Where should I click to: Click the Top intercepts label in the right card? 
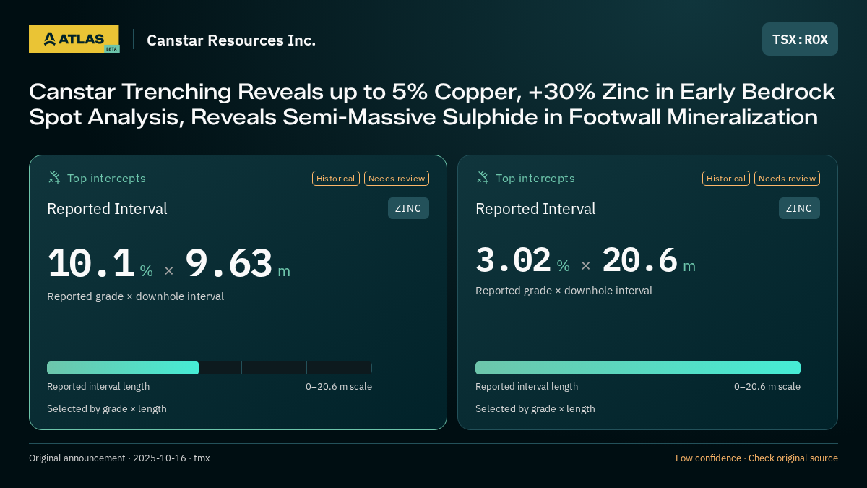point(535,178)
